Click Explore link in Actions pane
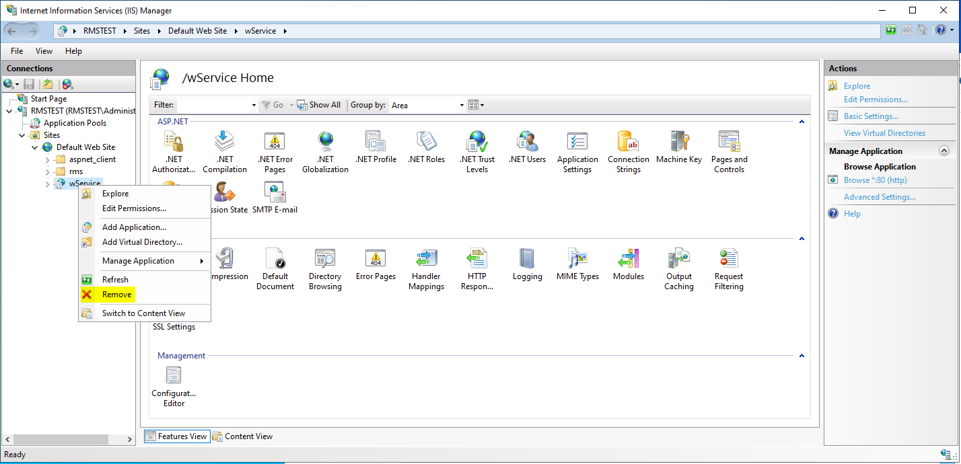Screen dimensions: 961x464 [857, 86]
